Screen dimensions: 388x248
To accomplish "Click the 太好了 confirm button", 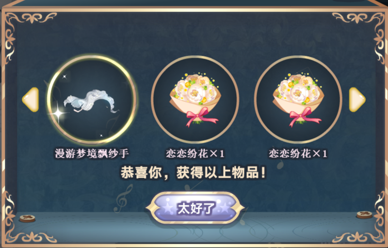I will click(x=195, y=208).
